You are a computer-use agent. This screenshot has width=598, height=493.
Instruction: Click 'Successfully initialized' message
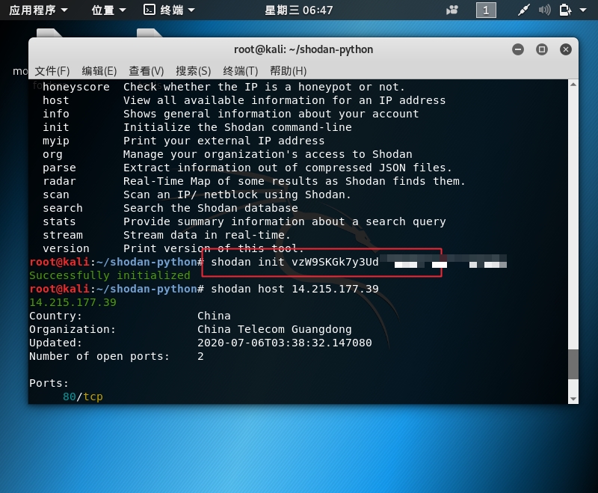click(x=110, y=275)
